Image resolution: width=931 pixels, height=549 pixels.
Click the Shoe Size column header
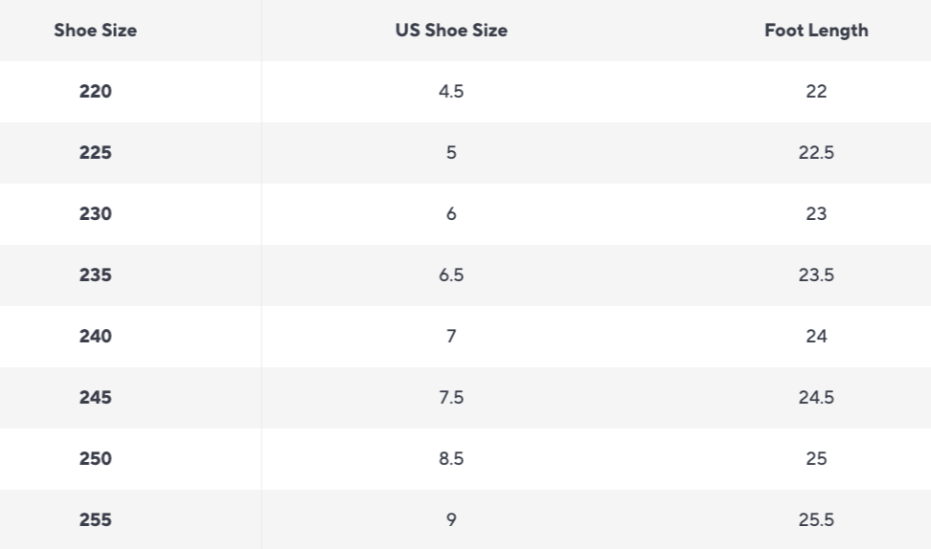pos(96,31)
